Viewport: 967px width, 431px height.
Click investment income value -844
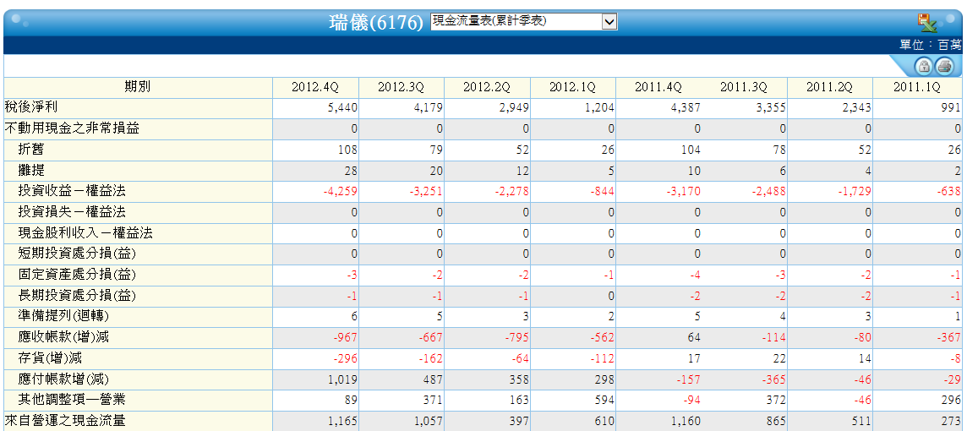[604, 192]
